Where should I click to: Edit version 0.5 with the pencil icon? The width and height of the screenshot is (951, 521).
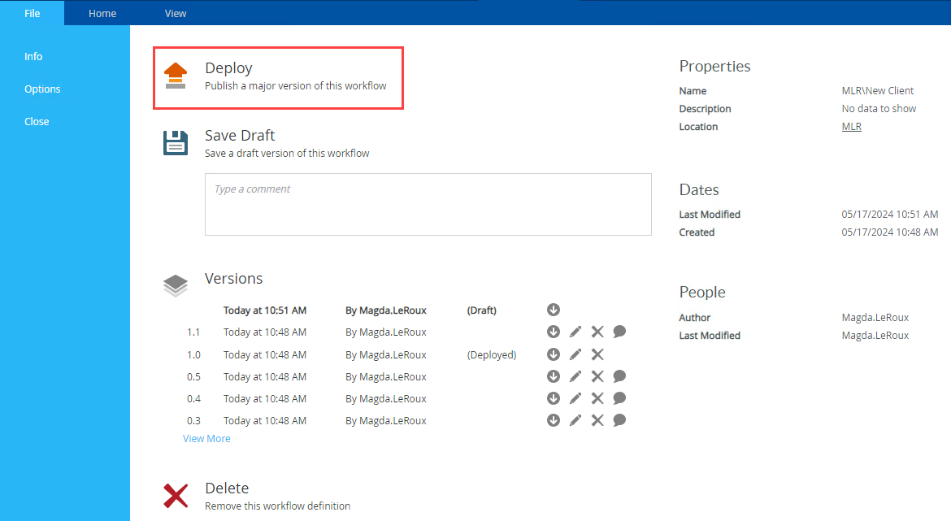coord(575,376)
